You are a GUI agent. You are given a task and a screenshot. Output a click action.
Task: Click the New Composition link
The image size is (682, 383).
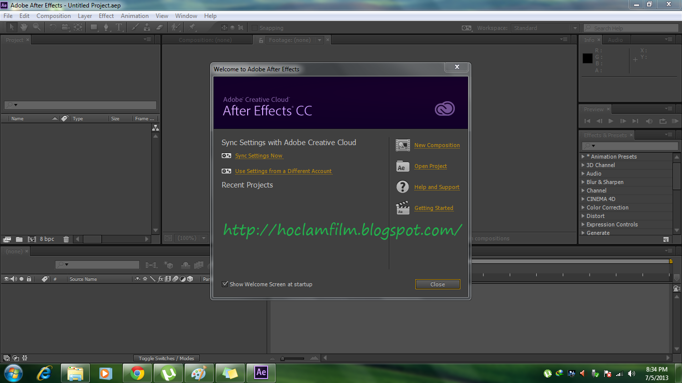[437, 145]
